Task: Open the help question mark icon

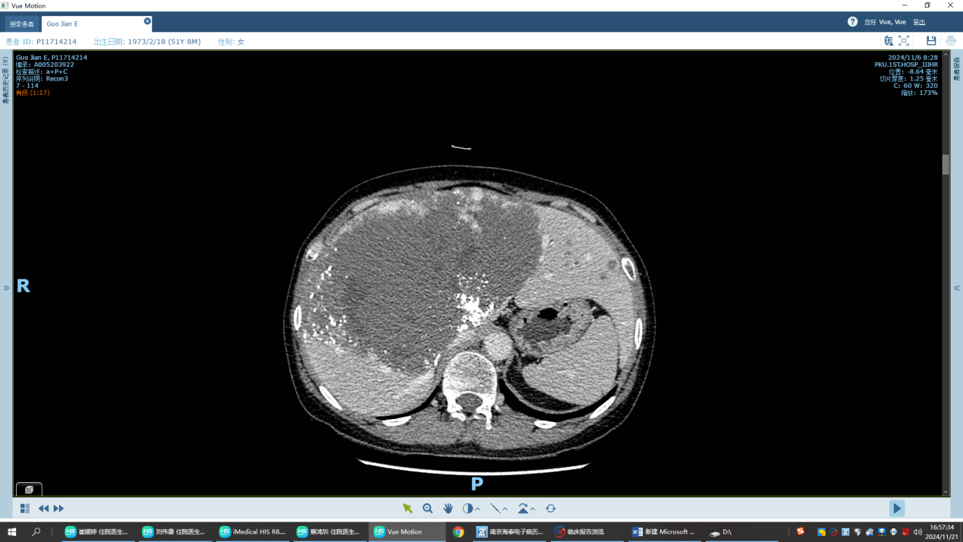Action: pos(852,22)
